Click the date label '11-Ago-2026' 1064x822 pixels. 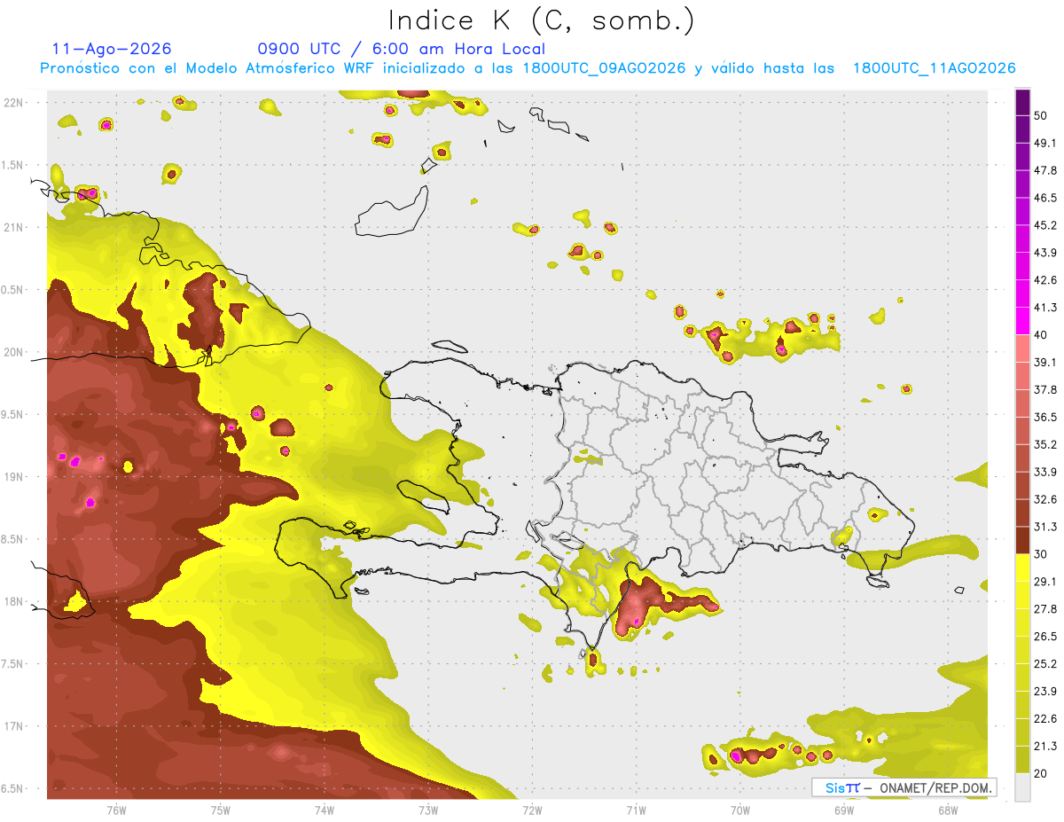pos(112,49)
